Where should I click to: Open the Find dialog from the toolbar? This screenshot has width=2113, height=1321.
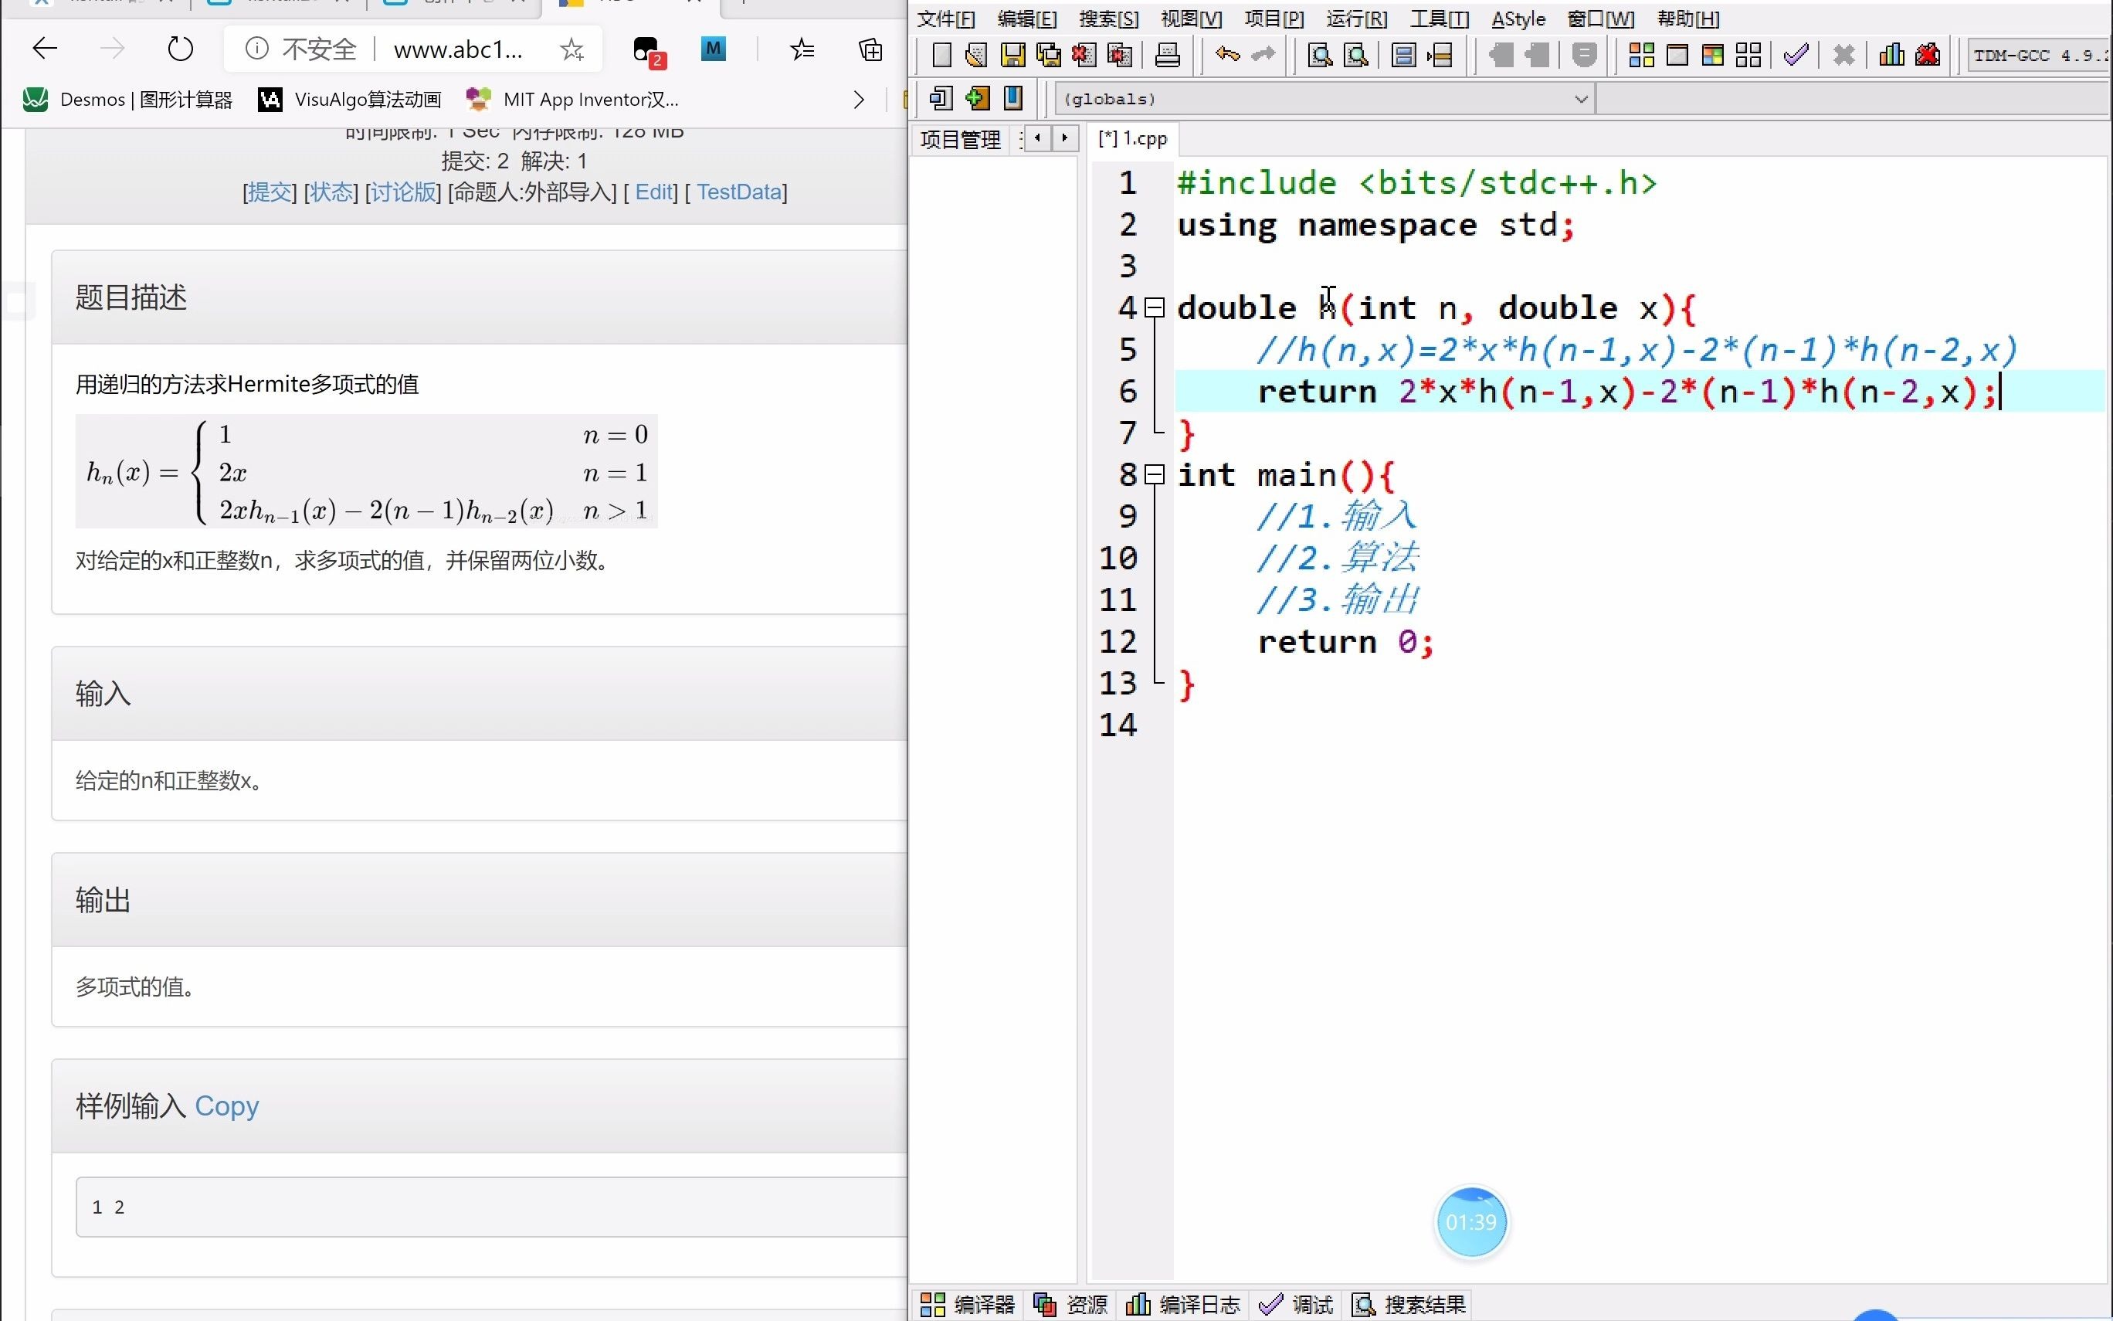pyautogui.click(x=1319, y=56)
